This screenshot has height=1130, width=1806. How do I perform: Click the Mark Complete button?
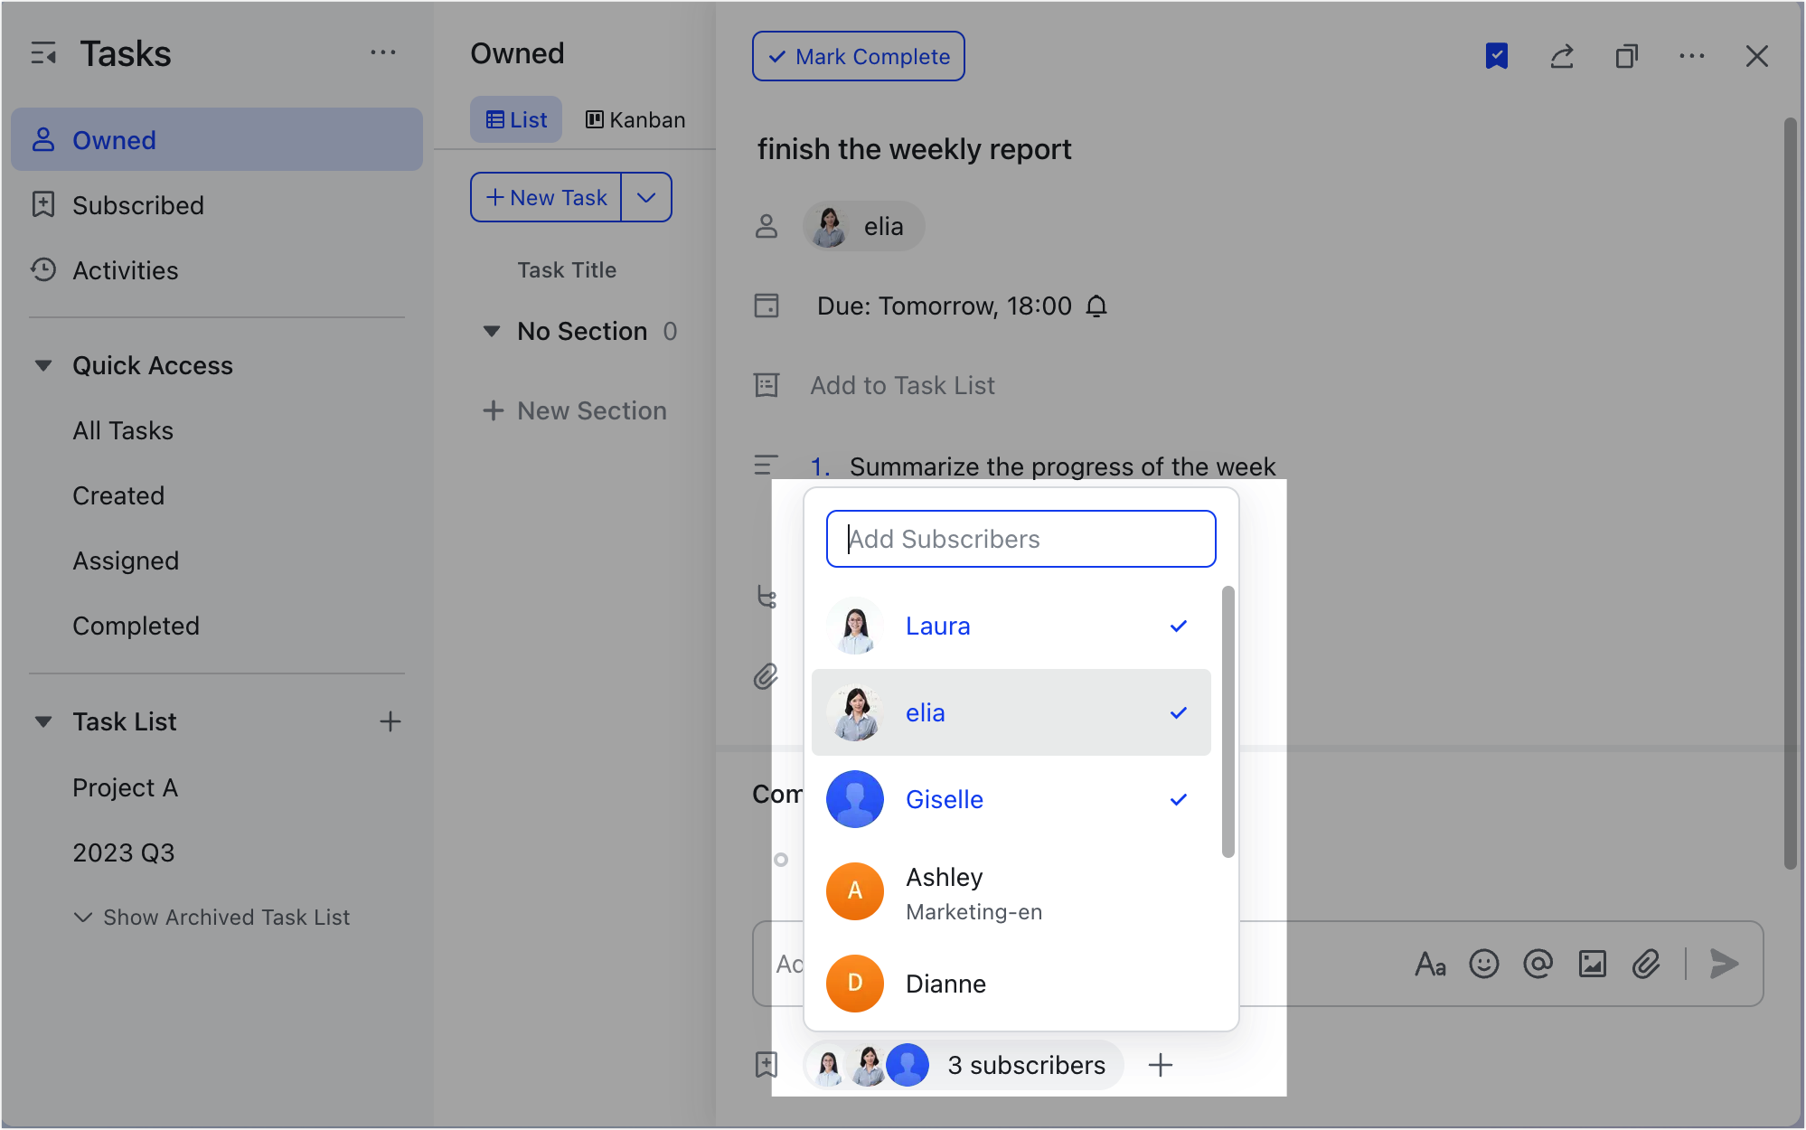point(858,56)
